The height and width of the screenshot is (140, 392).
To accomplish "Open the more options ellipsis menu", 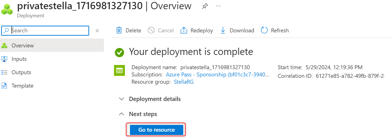I will (x=218, y=6).
